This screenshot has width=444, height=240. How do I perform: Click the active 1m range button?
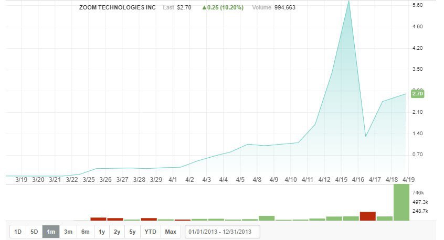pyautogui.click(x=51, y=232)
